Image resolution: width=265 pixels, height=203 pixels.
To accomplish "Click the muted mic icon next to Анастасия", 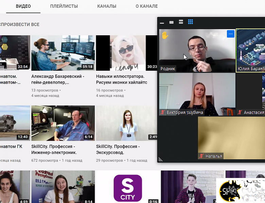I will pyautogui.click(x=240, y=112).
